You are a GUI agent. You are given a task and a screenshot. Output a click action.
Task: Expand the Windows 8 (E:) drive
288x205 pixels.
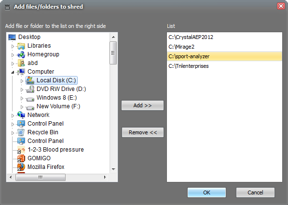pyautogui.click(x=22, y=98)
